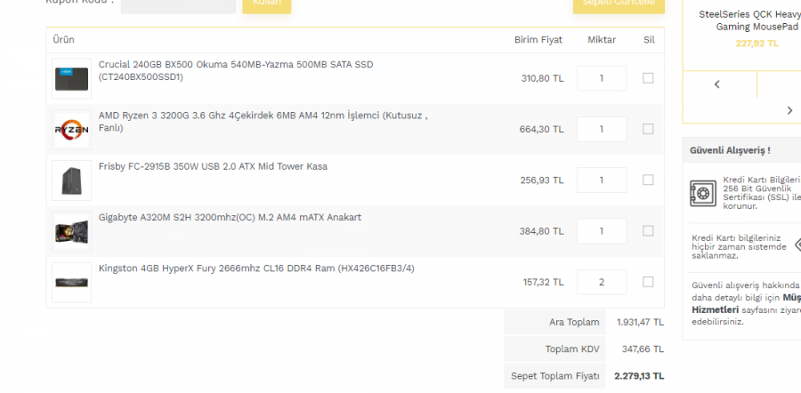Click the Ürün column header

click(x=63, y=40)
